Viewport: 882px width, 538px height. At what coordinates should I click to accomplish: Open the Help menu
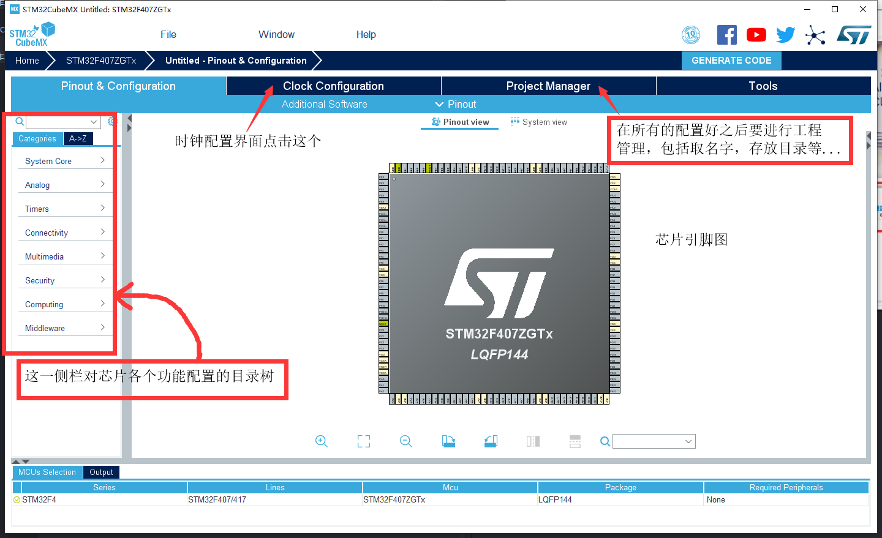366,34
